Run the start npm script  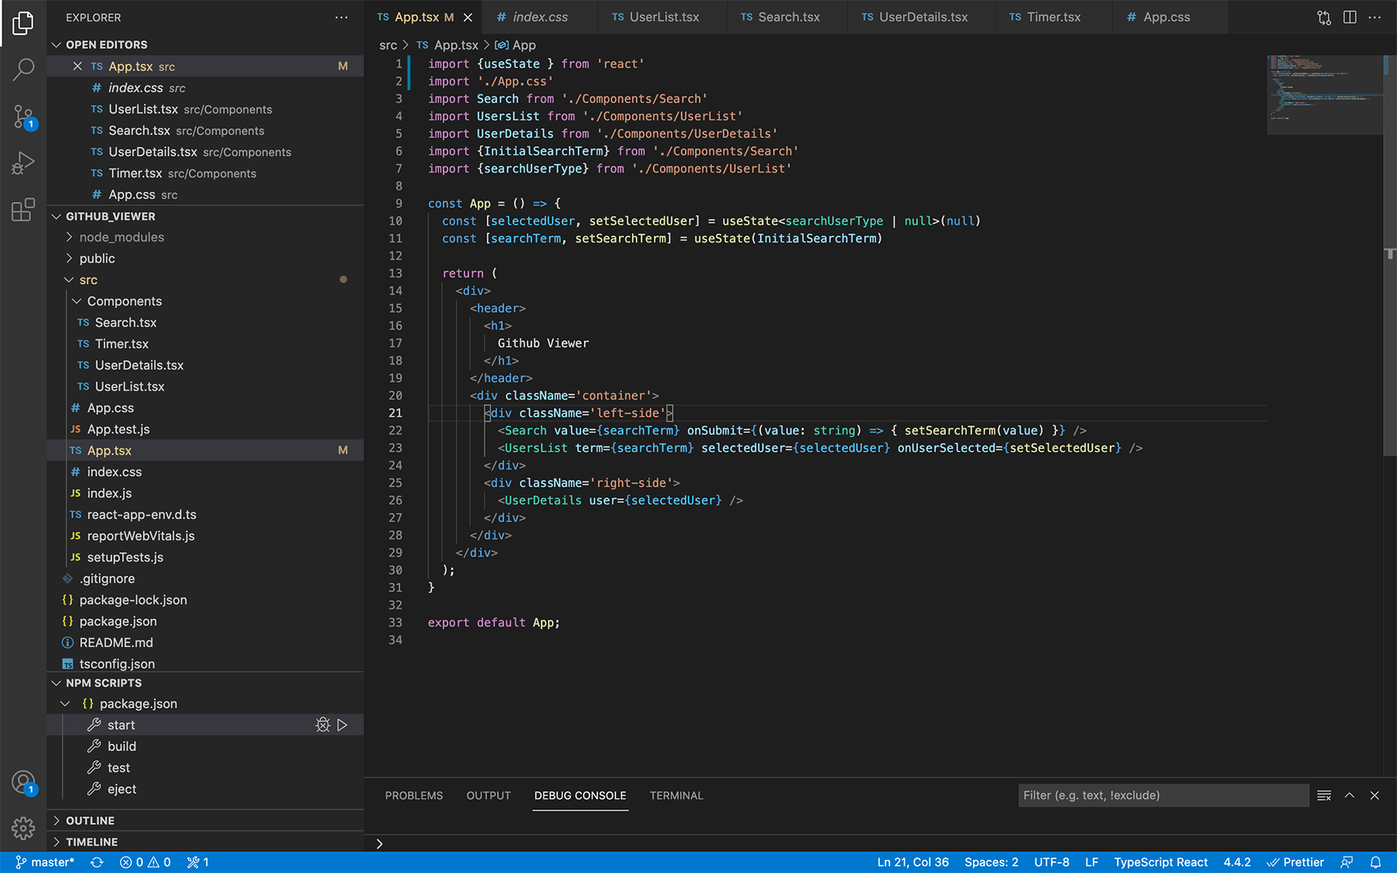coord(342,725)
